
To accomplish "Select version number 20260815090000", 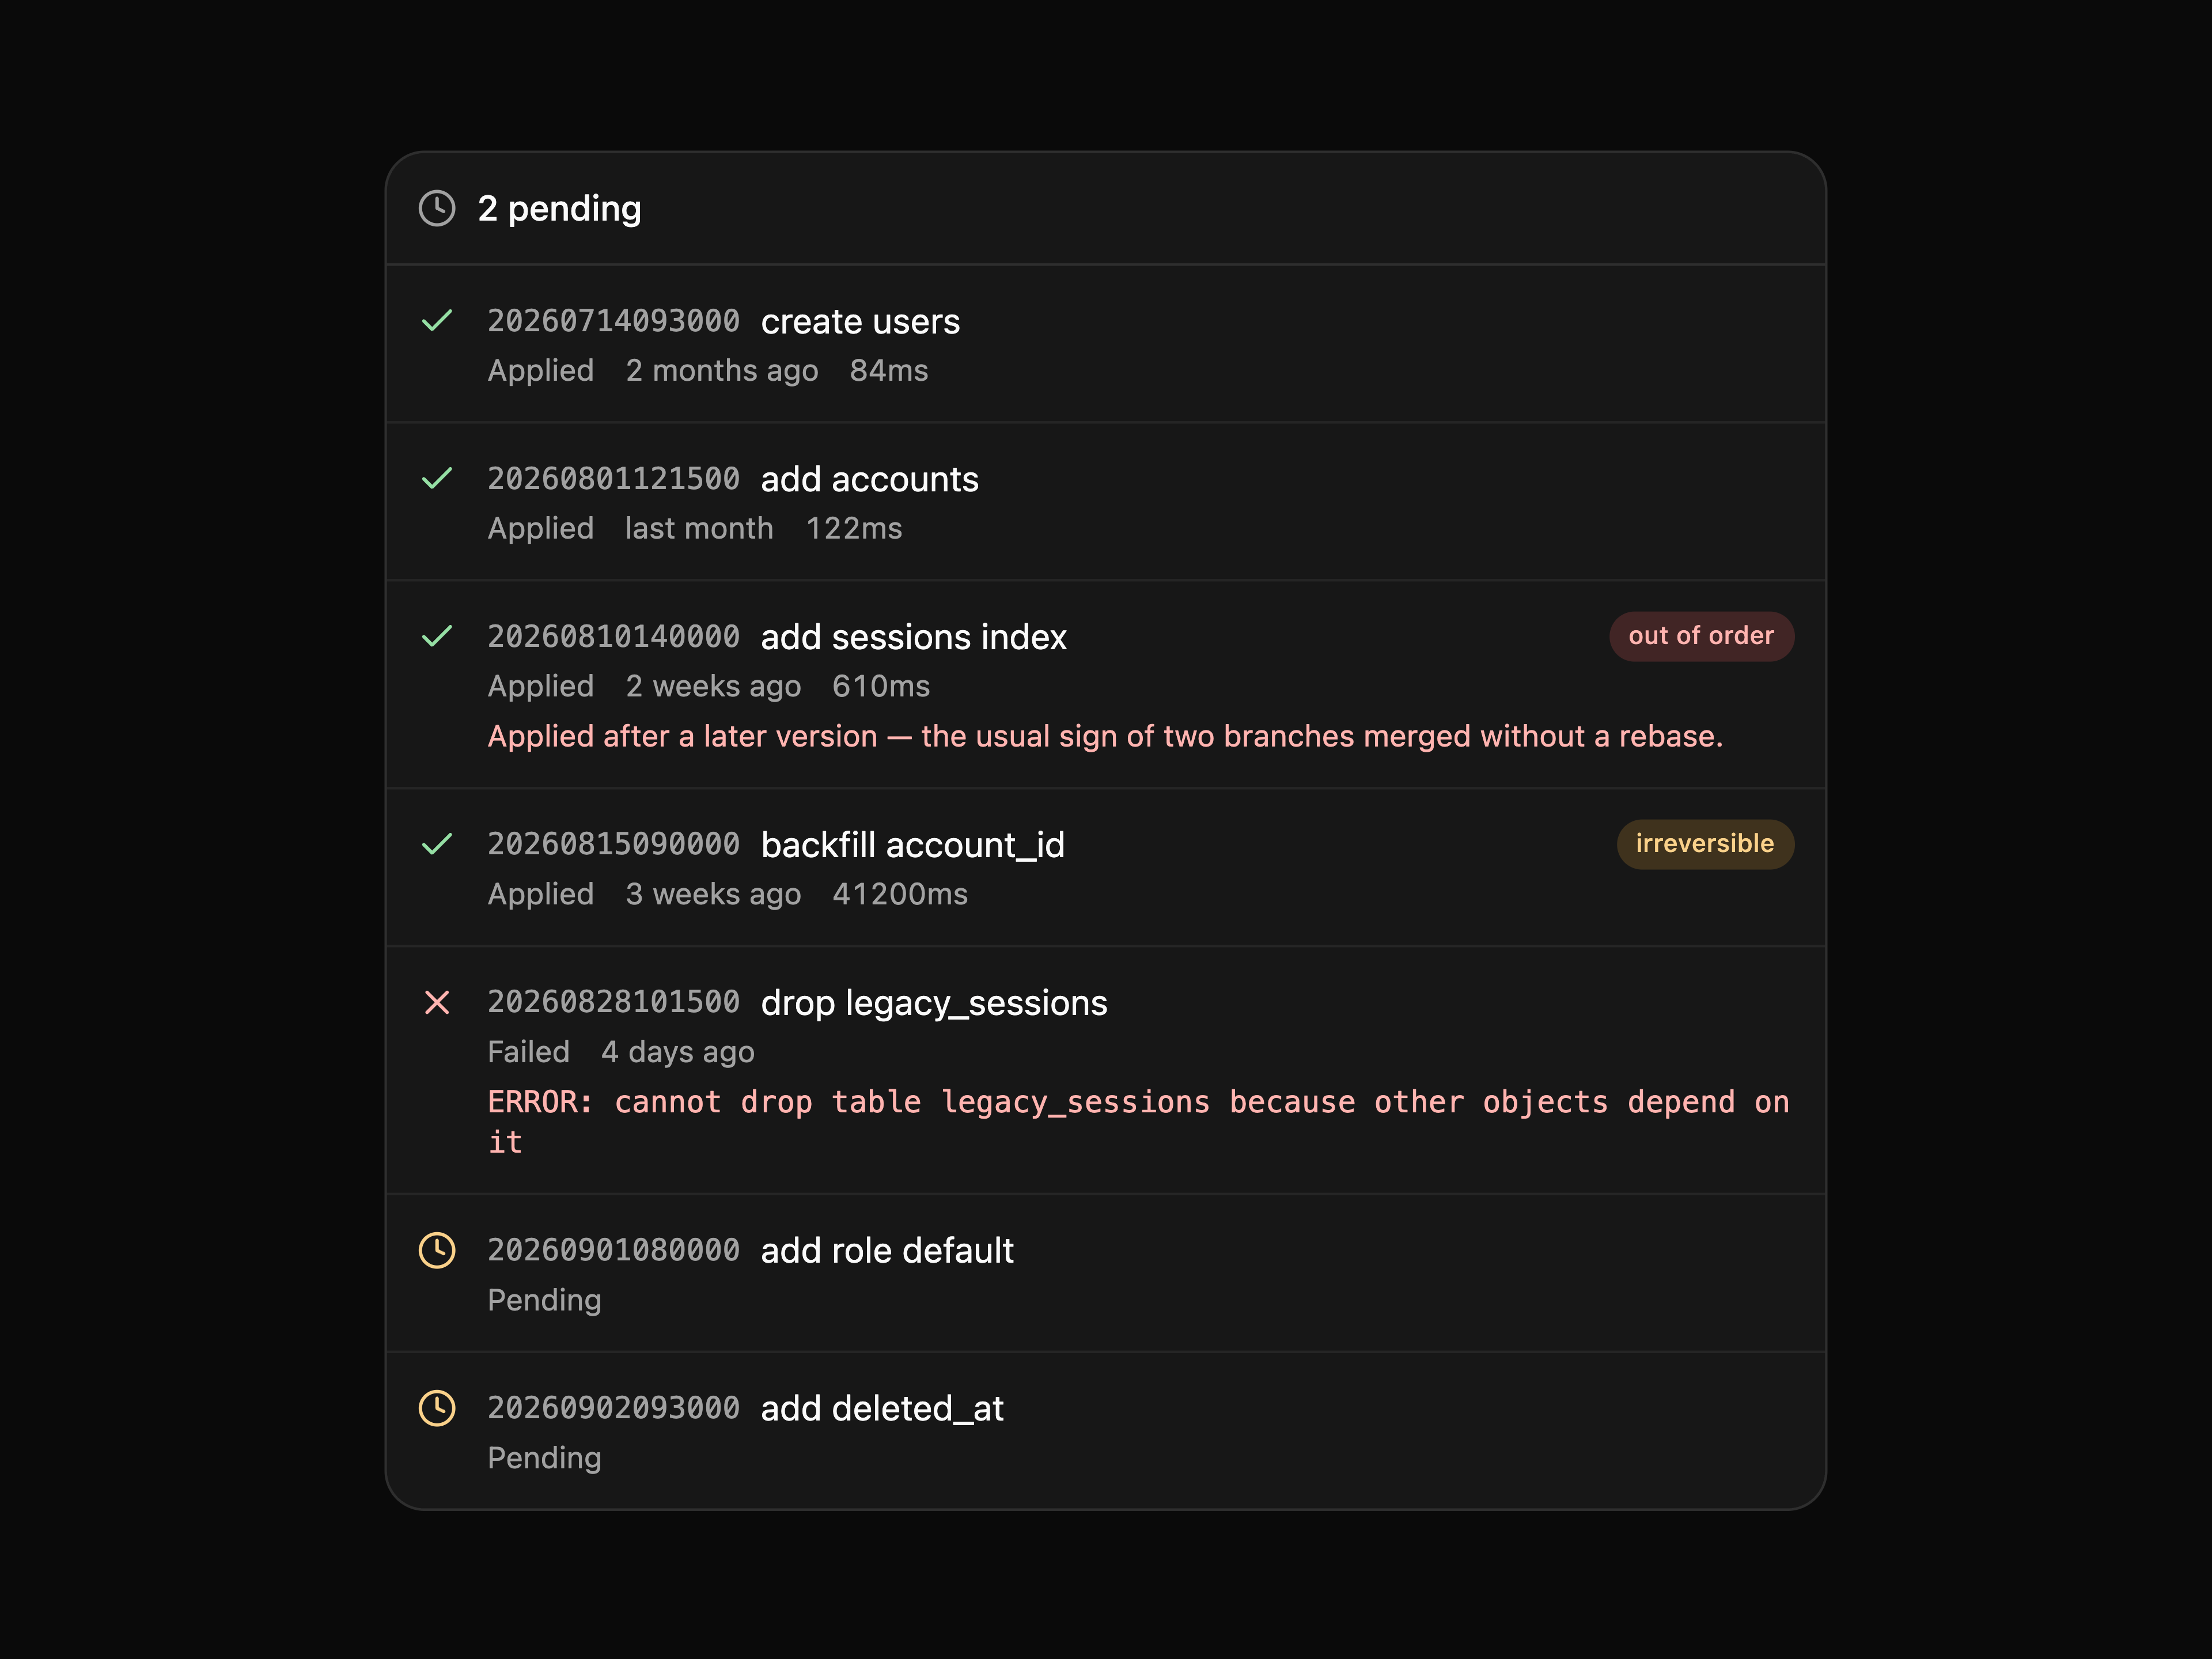I will [x=614, y=844].
